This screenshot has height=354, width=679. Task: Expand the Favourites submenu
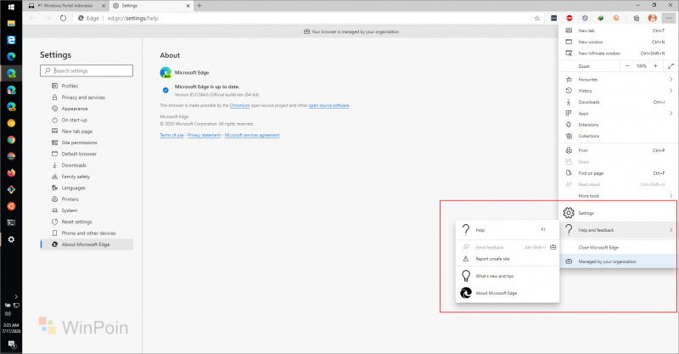pyautogui.click(x=671, y=79)
